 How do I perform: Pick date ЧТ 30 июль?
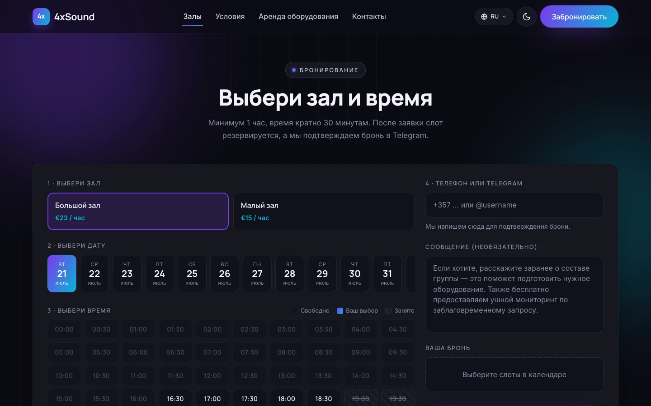(355, 273)
